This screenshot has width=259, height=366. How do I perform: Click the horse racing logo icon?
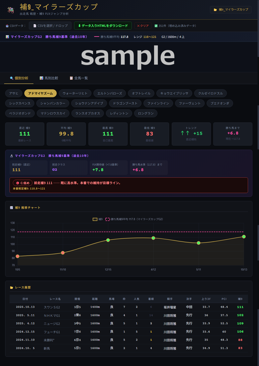(11, 10)
